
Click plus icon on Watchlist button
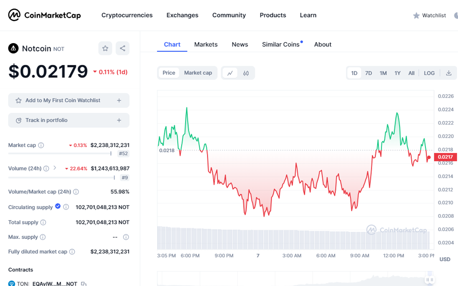click(x=119, y=100)
